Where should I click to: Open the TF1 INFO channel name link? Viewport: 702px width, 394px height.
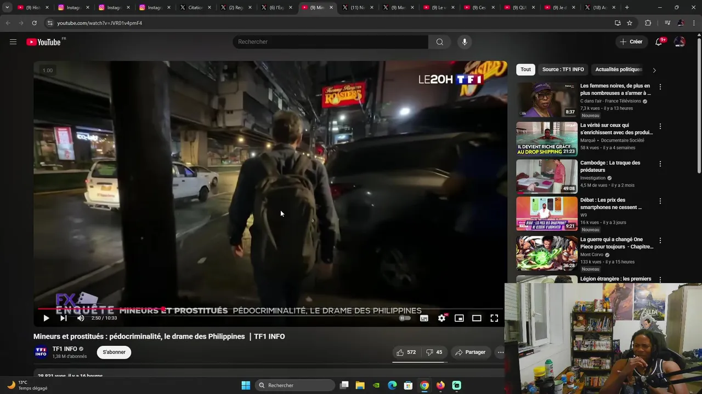65,349
